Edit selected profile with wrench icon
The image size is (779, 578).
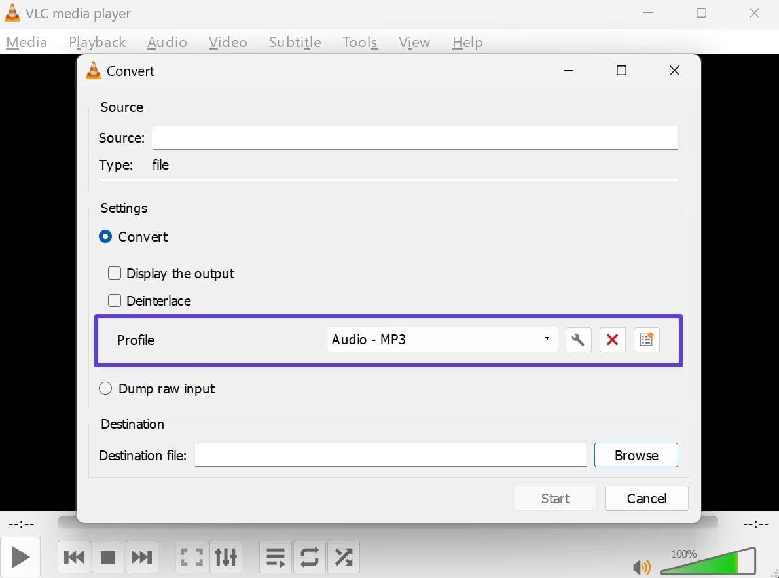coord(578,340)
